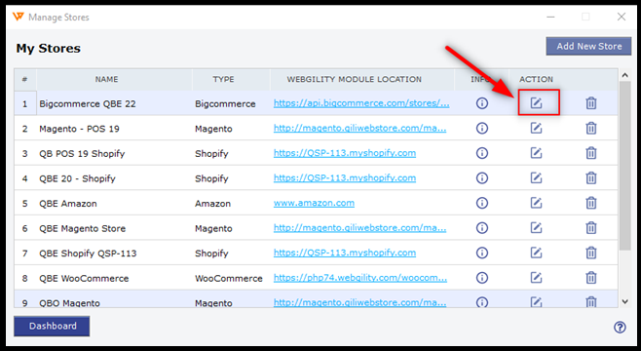This screenshot has width=641, height=351.
Task: Open QBE Shopify QSP-113 module link
Action: point(345,253)
